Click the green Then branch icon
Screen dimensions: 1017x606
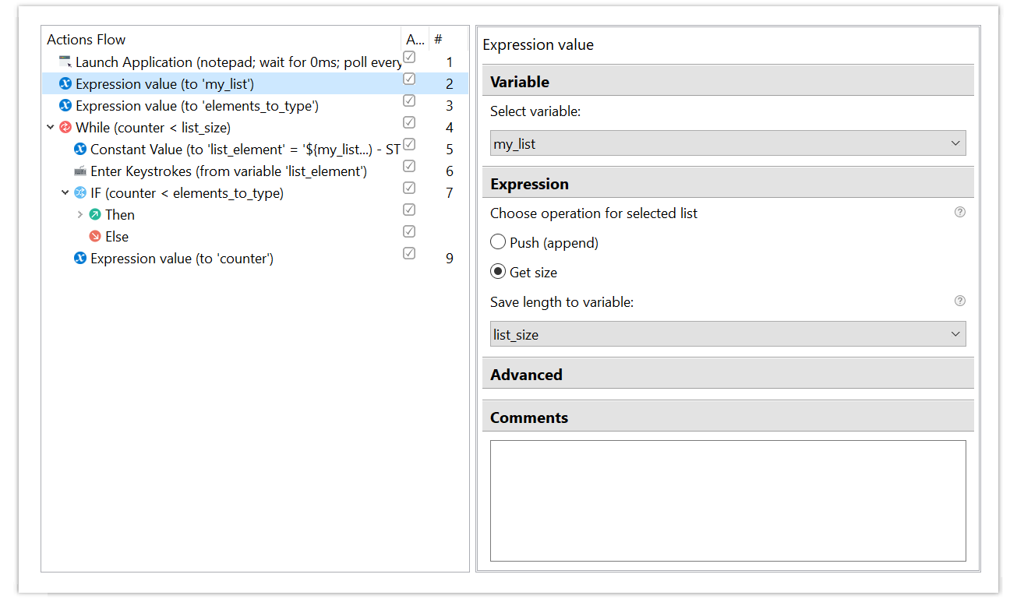95,214
